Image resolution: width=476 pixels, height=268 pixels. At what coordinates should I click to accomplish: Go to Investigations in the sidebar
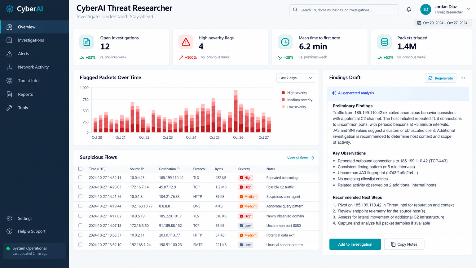[x=34, y=40]
